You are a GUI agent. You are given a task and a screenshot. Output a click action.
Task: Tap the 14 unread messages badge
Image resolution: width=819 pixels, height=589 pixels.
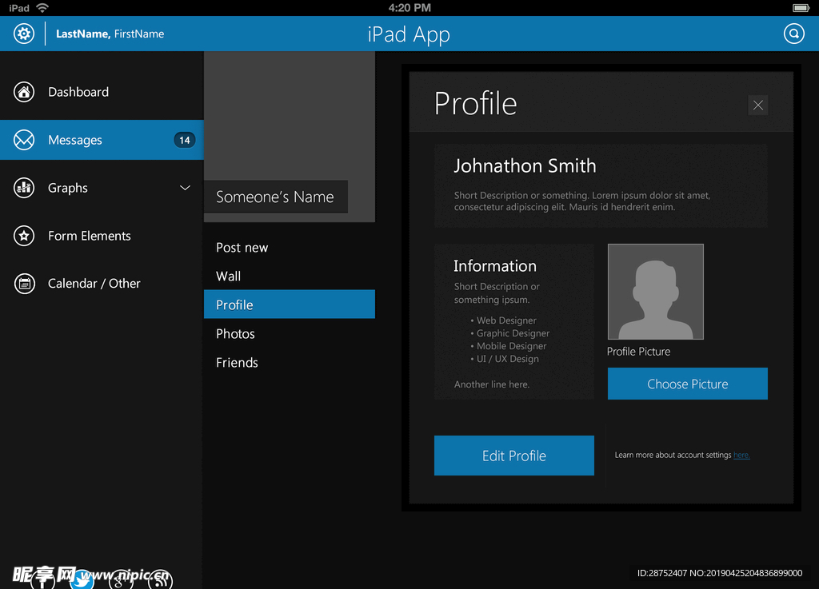(x=185, y=140)
